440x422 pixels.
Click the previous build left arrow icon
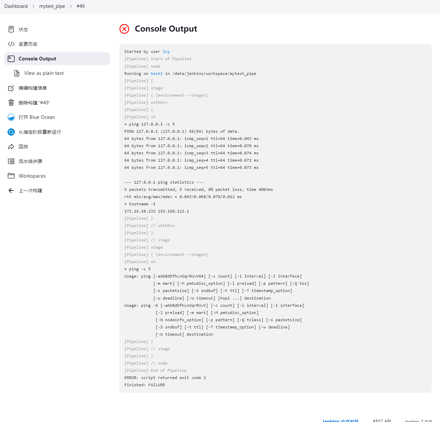(x=11, y=190)
